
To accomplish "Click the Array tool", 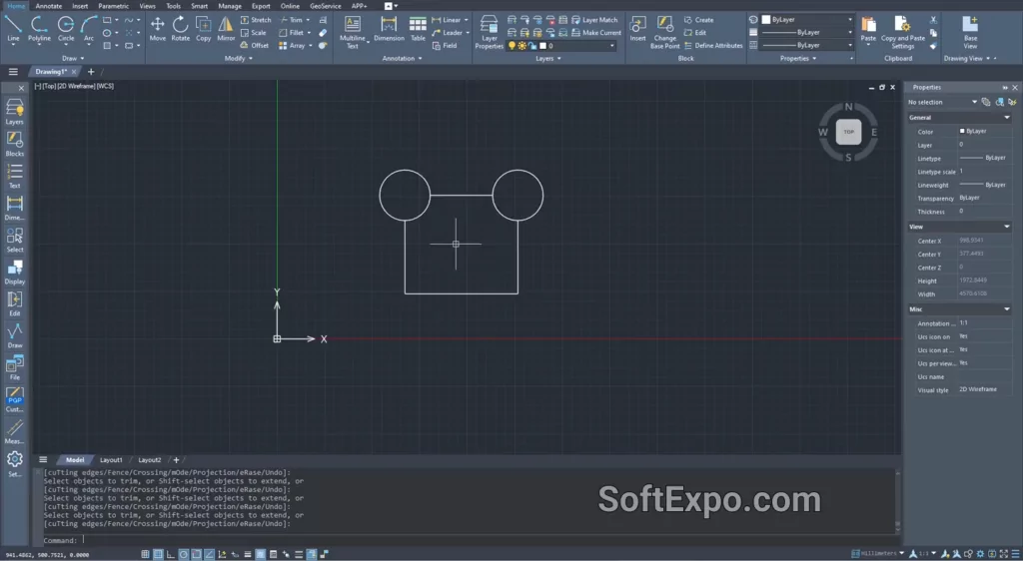I will click(x=292, y=46).
